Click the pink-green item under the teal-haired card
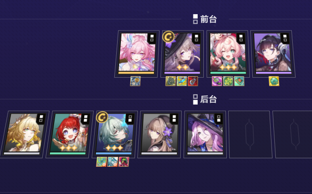The height and width of the screenshot is (194, 312). pyautogui.click(x=124, y=162)
